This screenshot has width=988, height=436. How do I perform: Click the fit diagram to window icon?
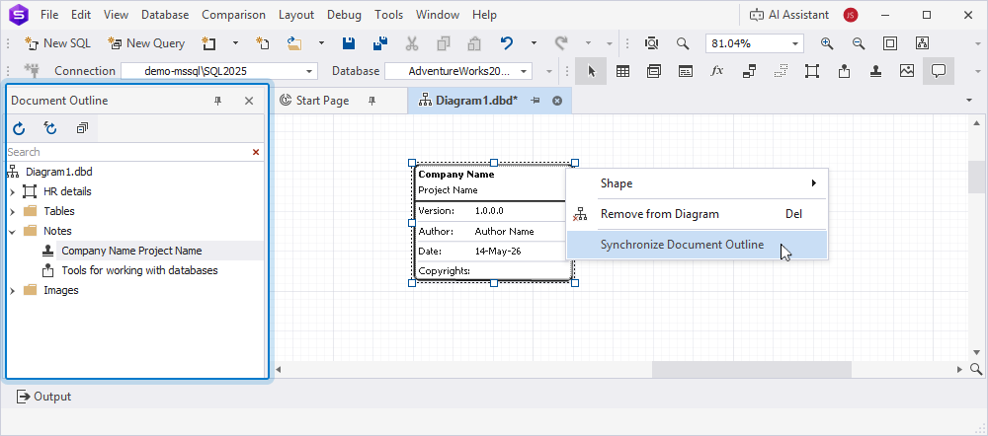[x=890, y=43]
